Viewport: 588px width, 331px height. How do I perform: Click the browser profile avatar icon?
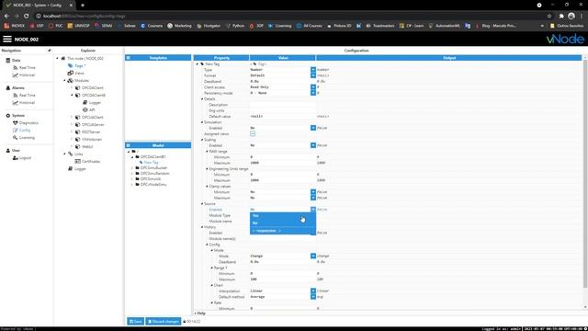(571, 17)
